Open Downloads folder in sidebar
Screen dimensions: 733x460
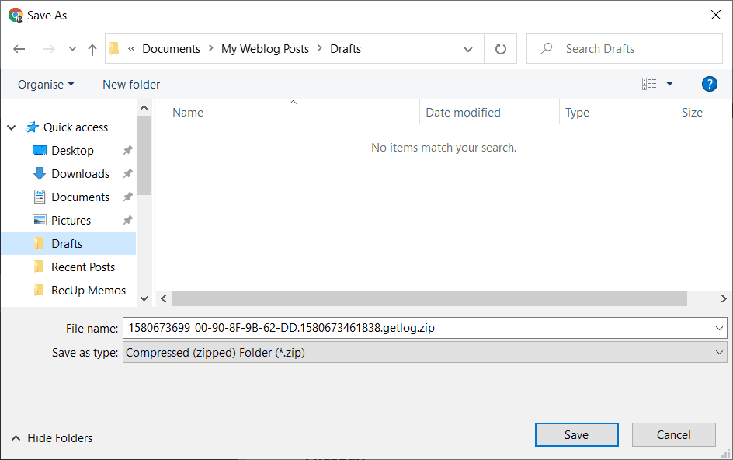[80, 174]
